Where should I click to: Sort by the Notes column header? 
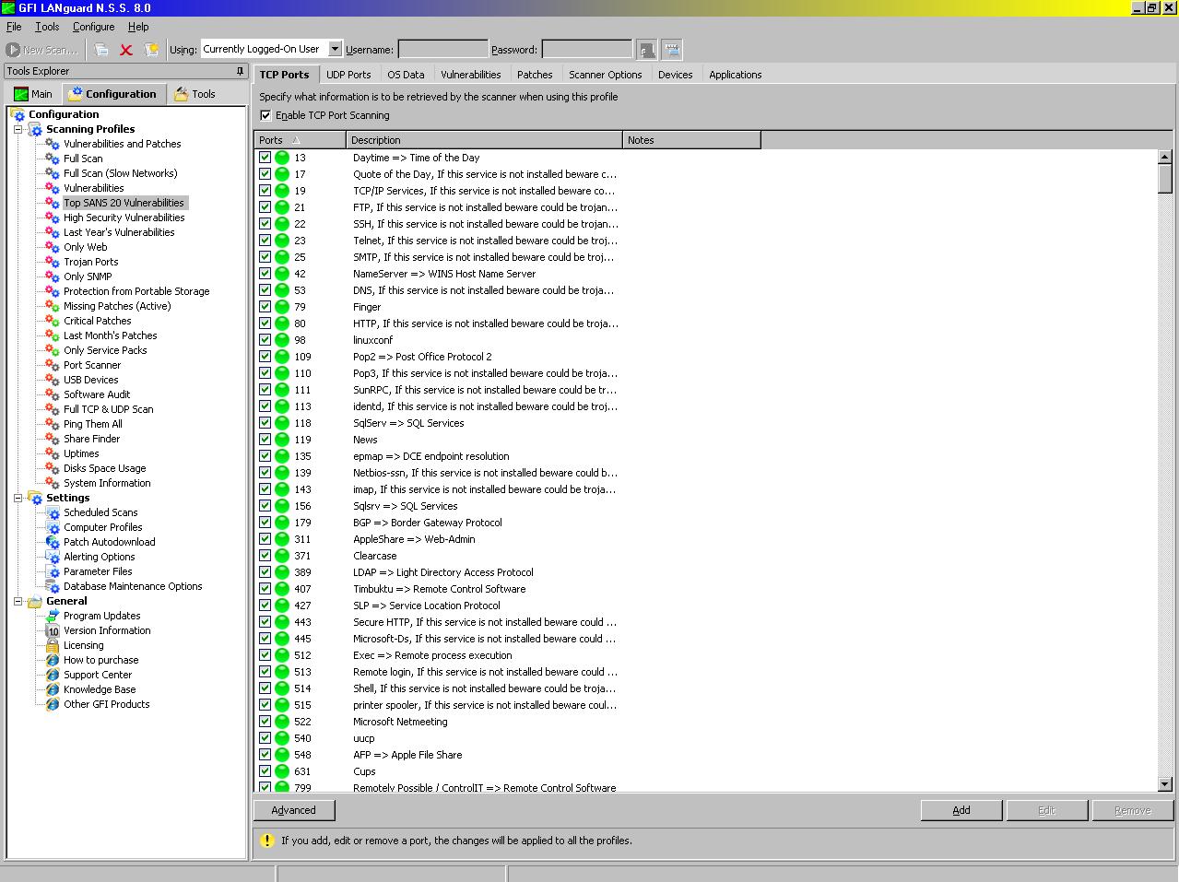(x=692, y=140)
